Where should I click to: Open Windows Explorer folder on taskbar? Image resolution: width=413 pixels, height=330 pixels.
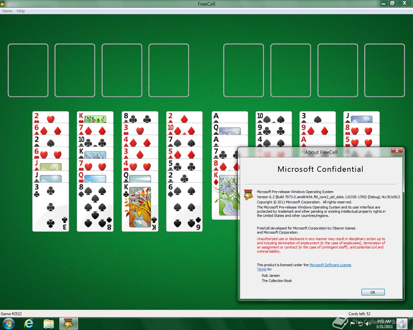coord(48,324)
